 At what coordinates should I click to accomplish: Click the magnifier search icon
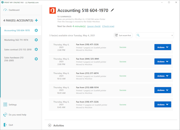point(138,35)
